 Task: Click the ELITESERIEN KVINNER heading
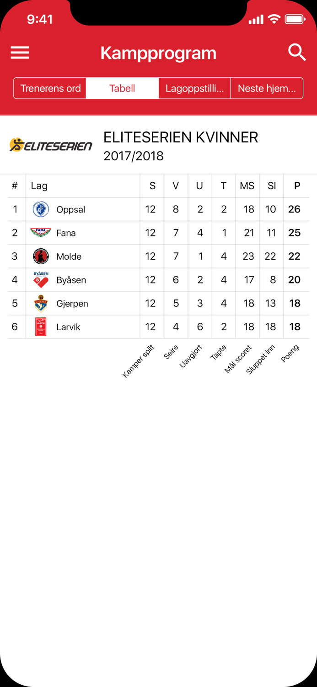[x=181, y=137]
